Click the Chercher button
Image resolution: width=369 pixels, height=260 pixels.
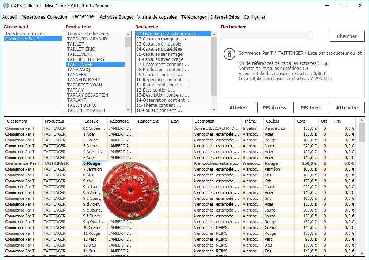(347, 36)
